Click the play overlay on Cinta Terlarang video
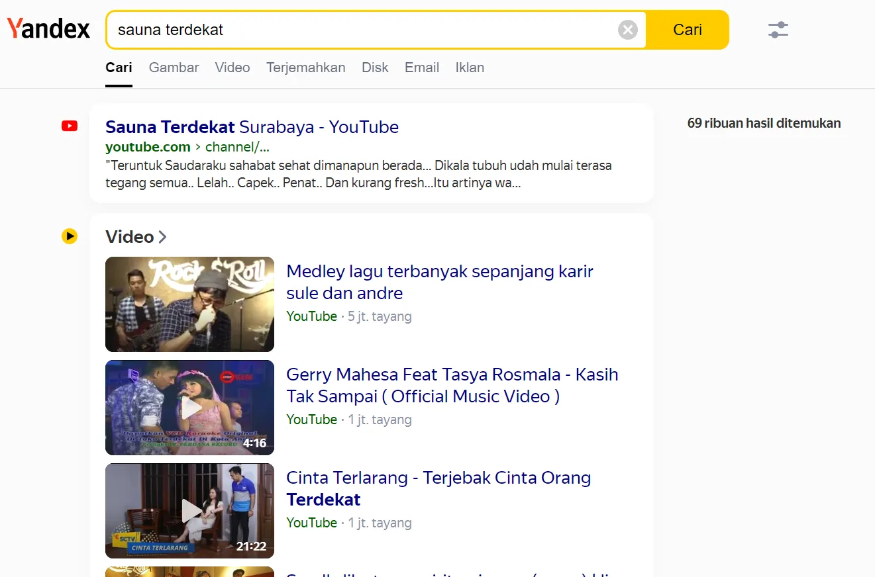 pyautogui.click(x=189, y=511)
